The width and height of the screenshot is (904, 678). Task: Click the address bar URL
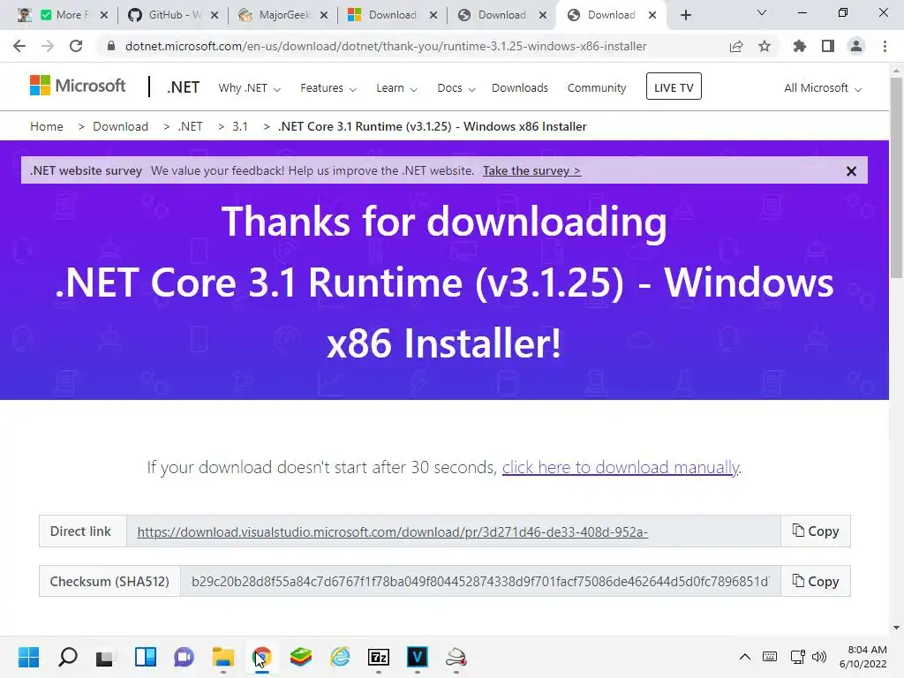386,46
